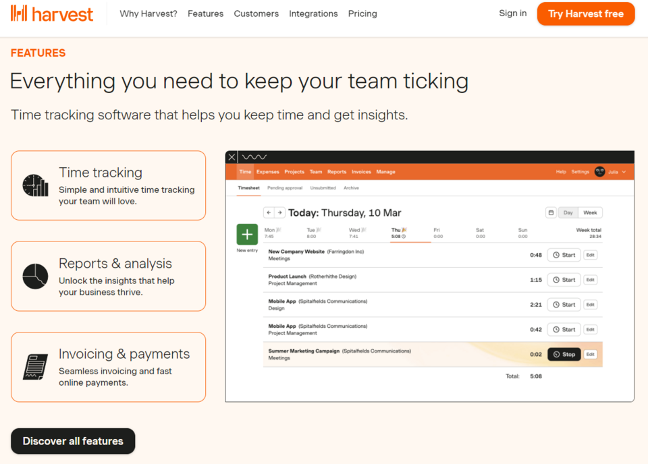Click the Discover all features button
The width and height of the screenshot is (648, 464).
tap(73, 441)
